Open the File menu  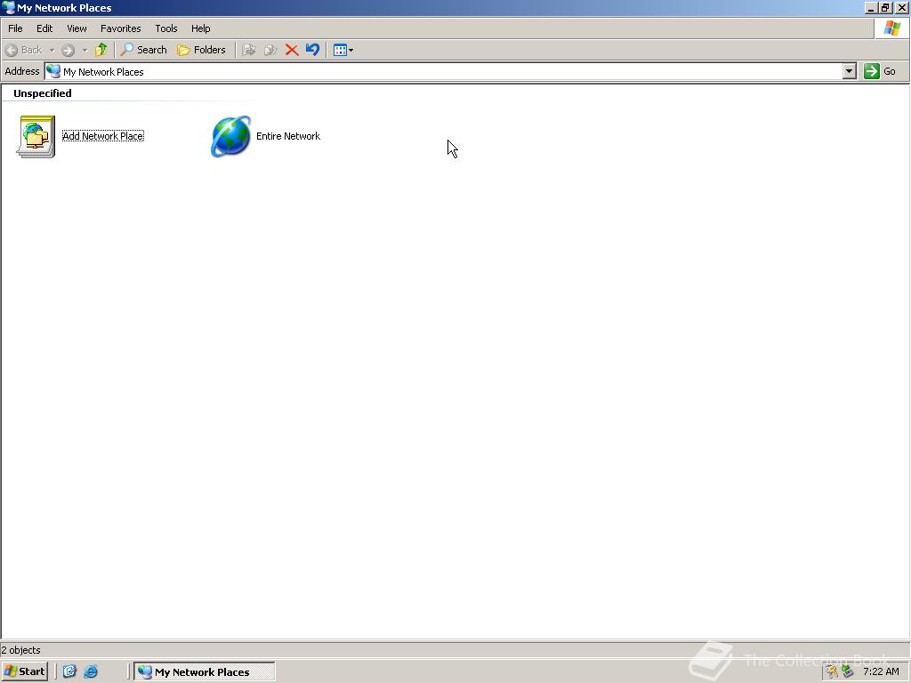(15, 28)
